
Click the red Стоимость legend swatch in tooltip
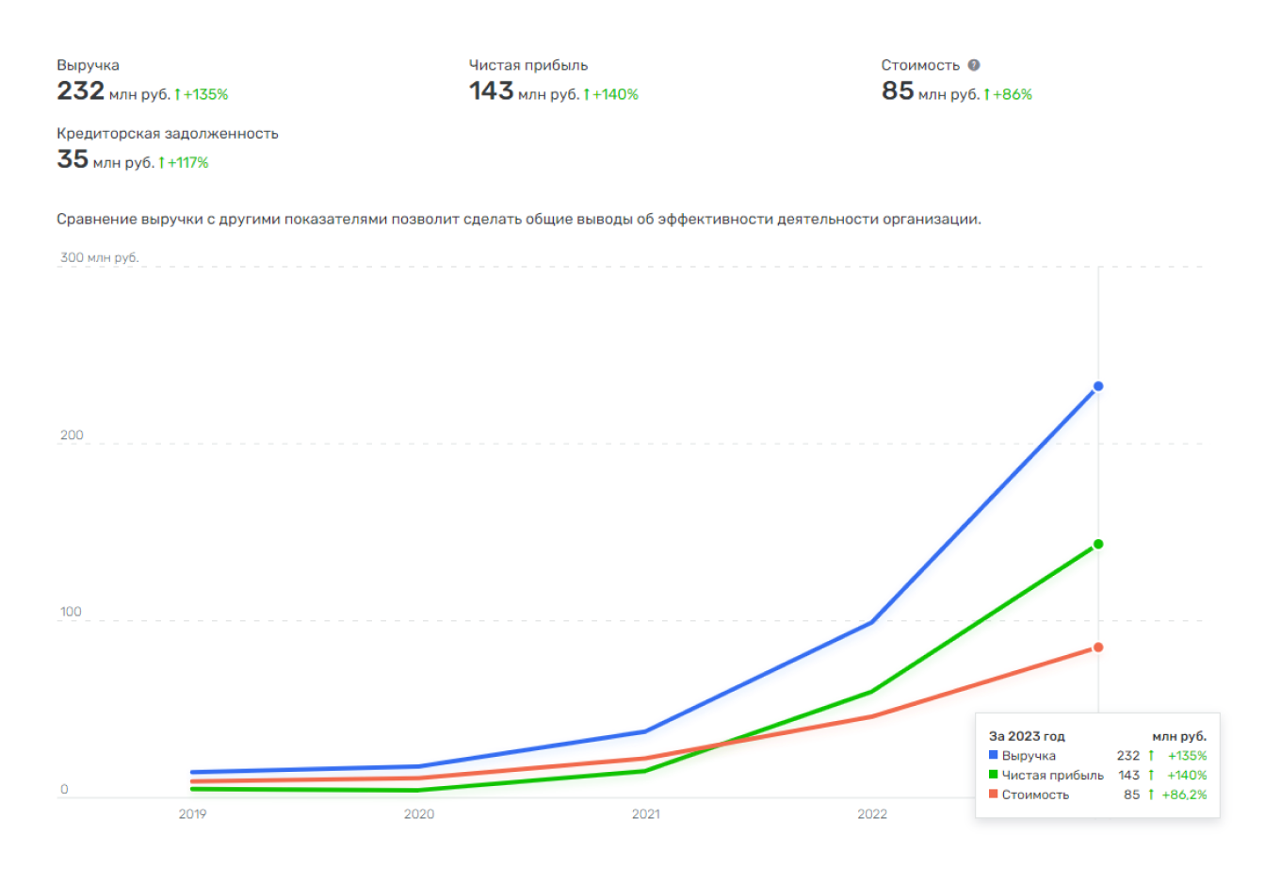(994, 795)
